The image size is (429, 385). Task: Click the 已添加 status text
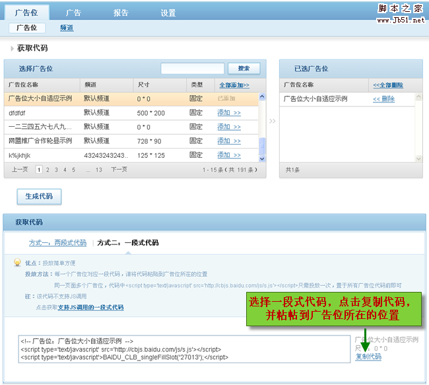tap(226, 98)
